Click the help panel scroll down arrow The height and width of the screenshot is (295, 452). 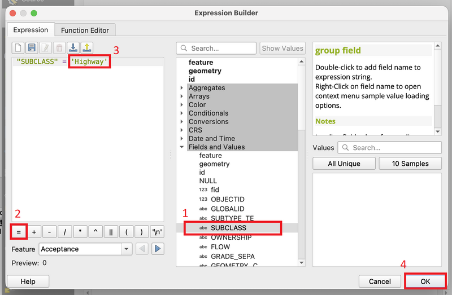[437, 131]
